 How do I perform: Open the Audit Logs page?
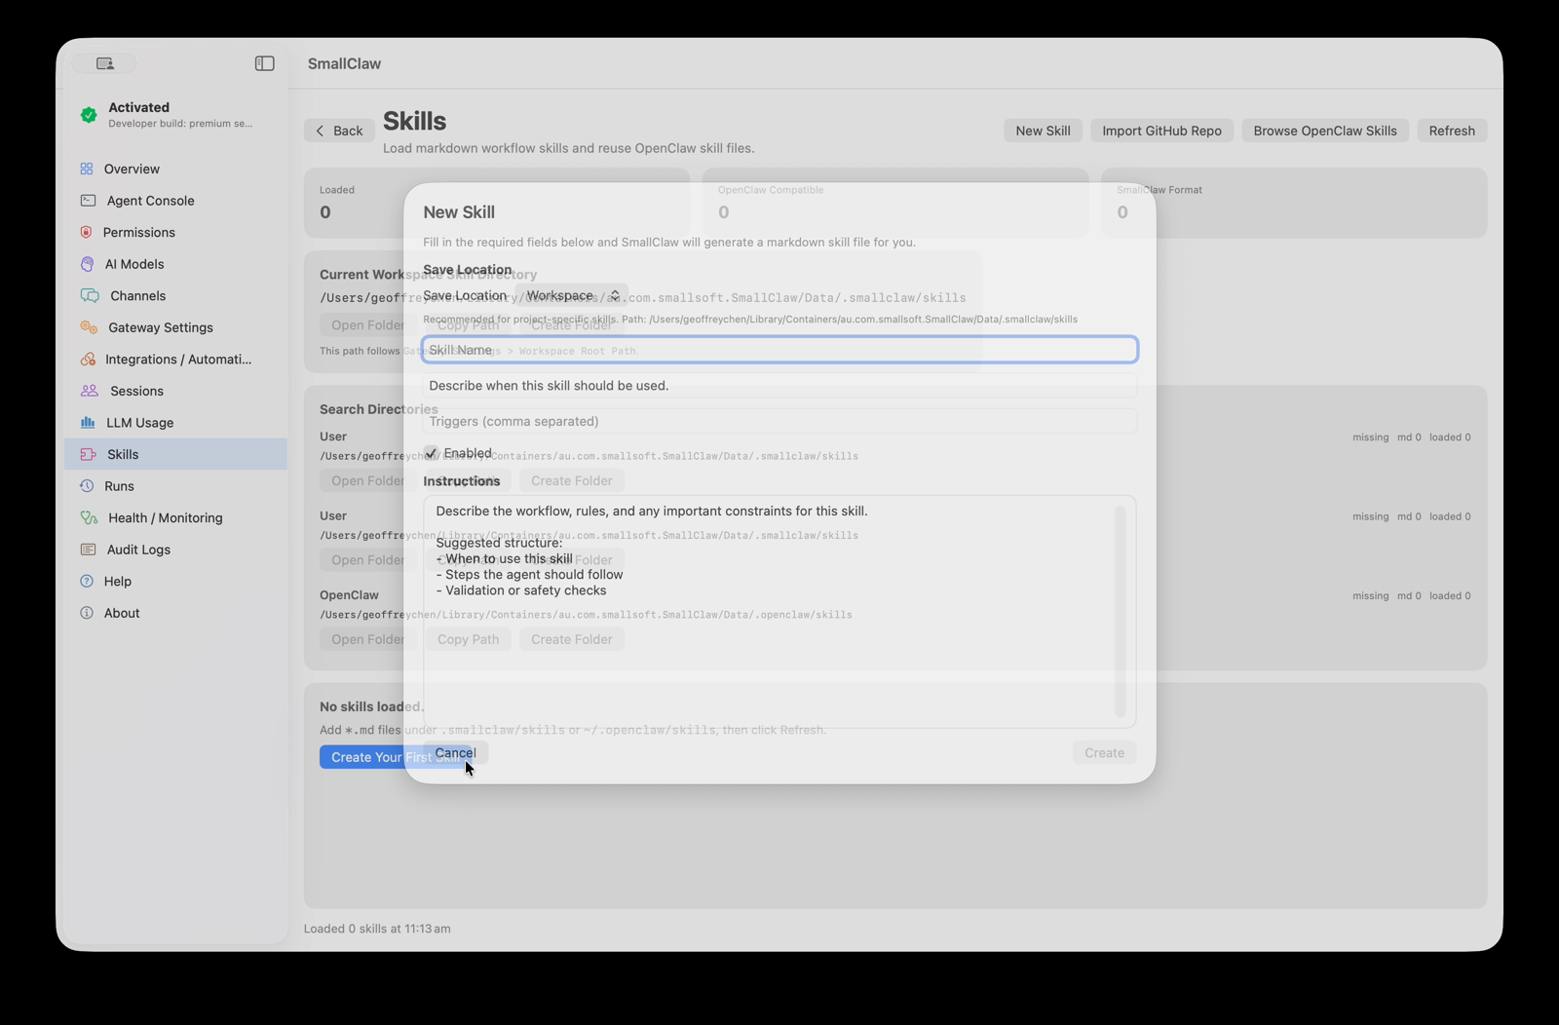(x=175, y=550)
